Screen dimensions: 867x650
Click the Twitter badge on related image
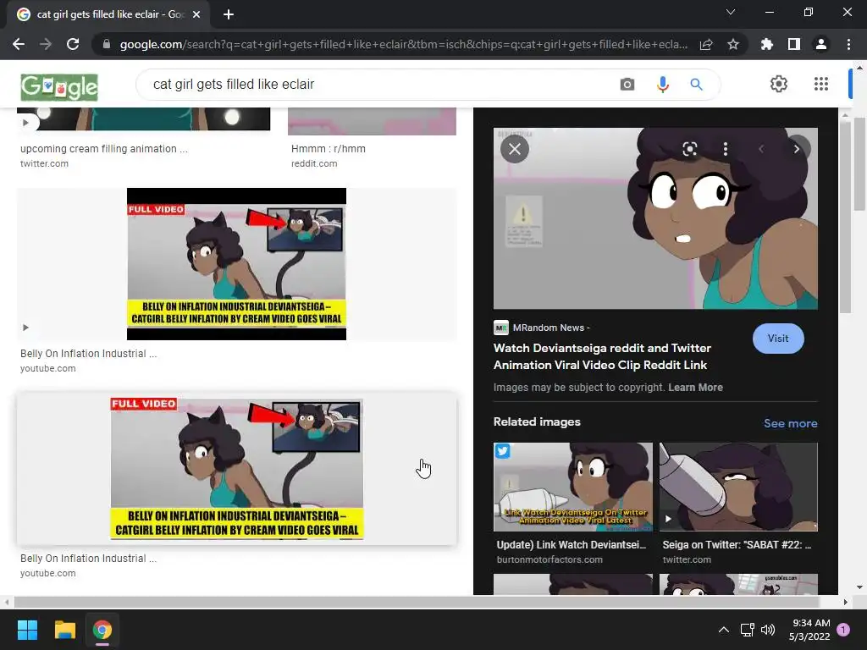click(503, 451)
